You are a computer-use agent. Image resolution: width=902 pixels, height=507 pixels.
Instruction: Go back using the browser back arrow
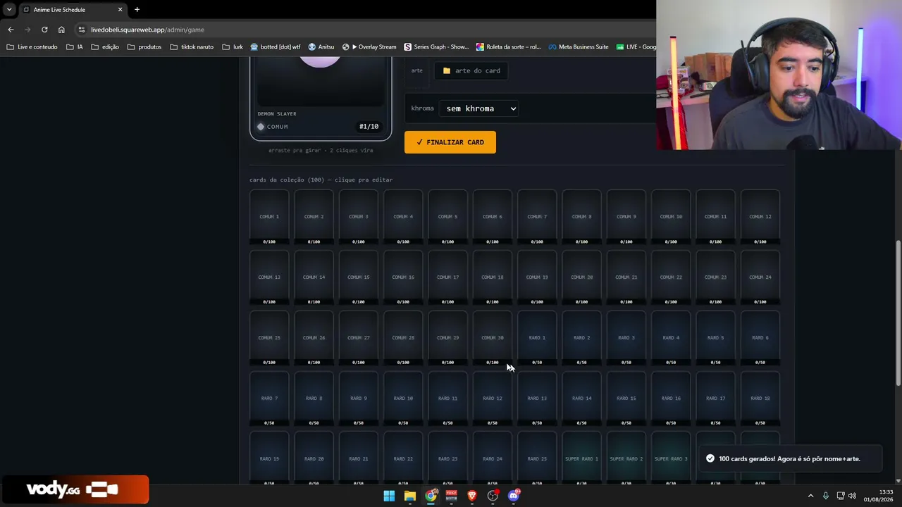coord(11,30)
